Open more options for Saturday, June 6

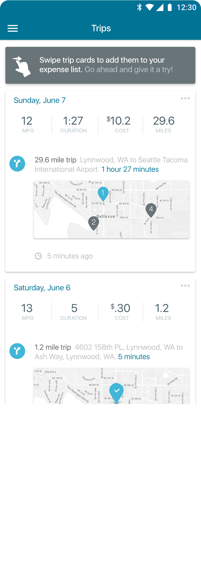(185, 286)
